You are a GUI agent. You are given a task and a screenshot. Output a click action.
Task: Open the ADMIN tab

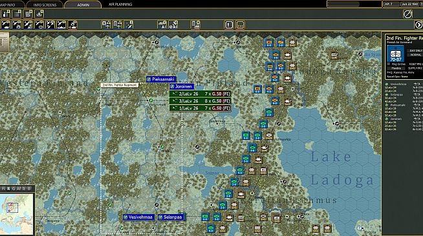(x=83, y=5)
